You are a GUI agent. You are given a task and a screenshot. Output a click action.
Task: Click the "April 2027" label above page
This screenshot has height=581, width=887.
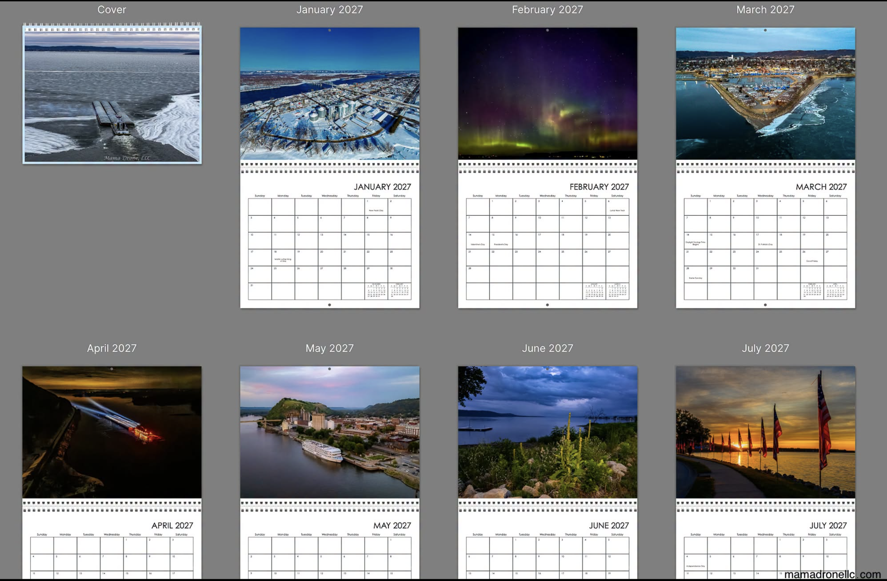(112, 348)
